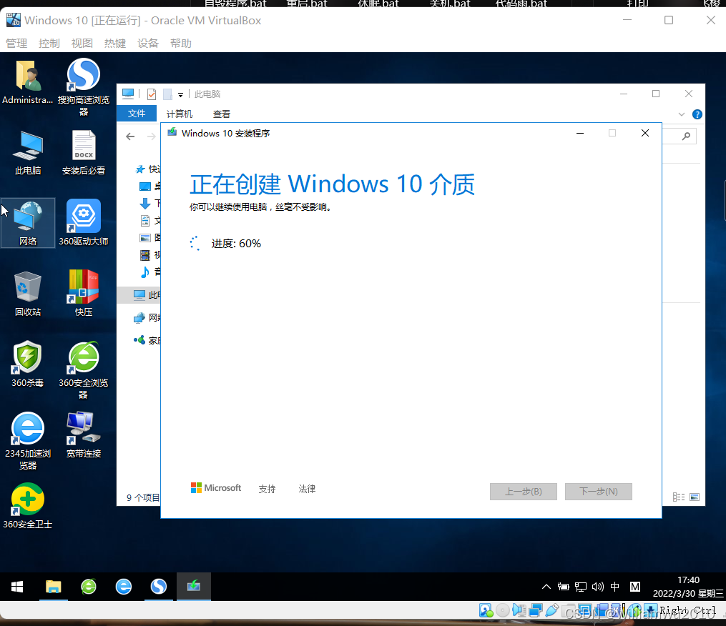Open network status tray icon
Screen dimensions: 726x626
581,587
